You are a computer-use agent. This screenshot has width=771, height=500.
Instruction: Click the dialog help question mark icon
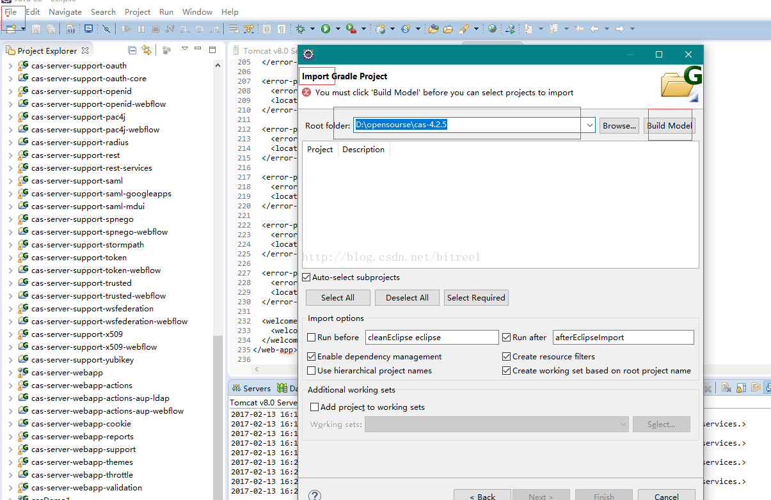(314, 496)
